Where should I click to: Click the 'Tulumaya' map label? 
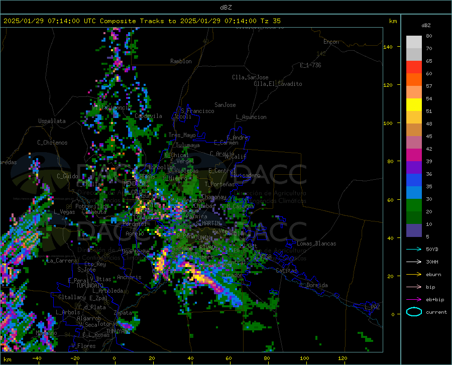tap(187, 145)
